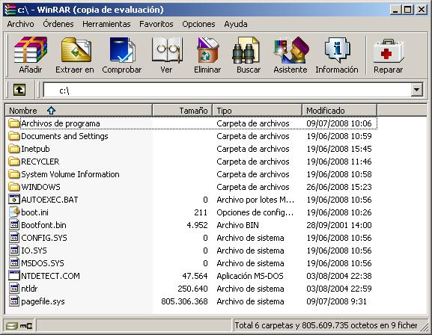This screenshot has width=432, height=335.
Task: Open the Órdenes menu
Action: [x=58, y=24]
